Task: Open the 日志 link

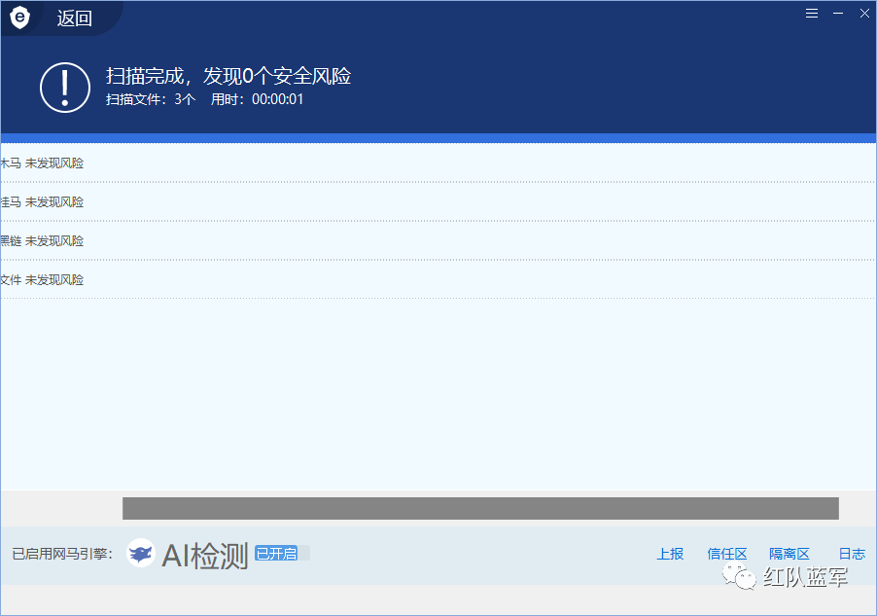Action: click(852, 554)
